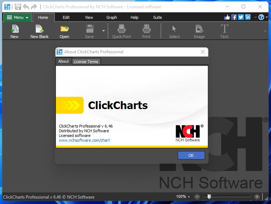271x204 pixels.
Task: Click the zoom out minus button
Action: (197, 197)
